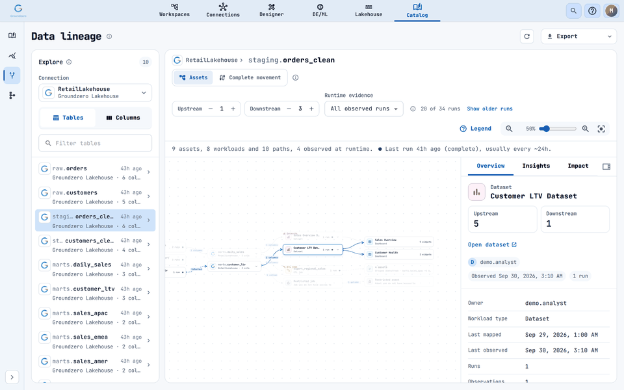Decrease the Upstream level
Viewport: 624px width, 390px height.
click(x=211, y=109)
